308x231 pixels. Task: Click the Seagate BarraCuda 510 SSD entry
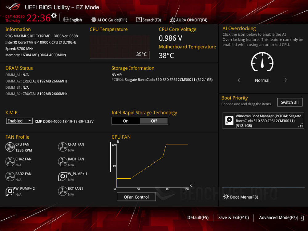(162, 80)
